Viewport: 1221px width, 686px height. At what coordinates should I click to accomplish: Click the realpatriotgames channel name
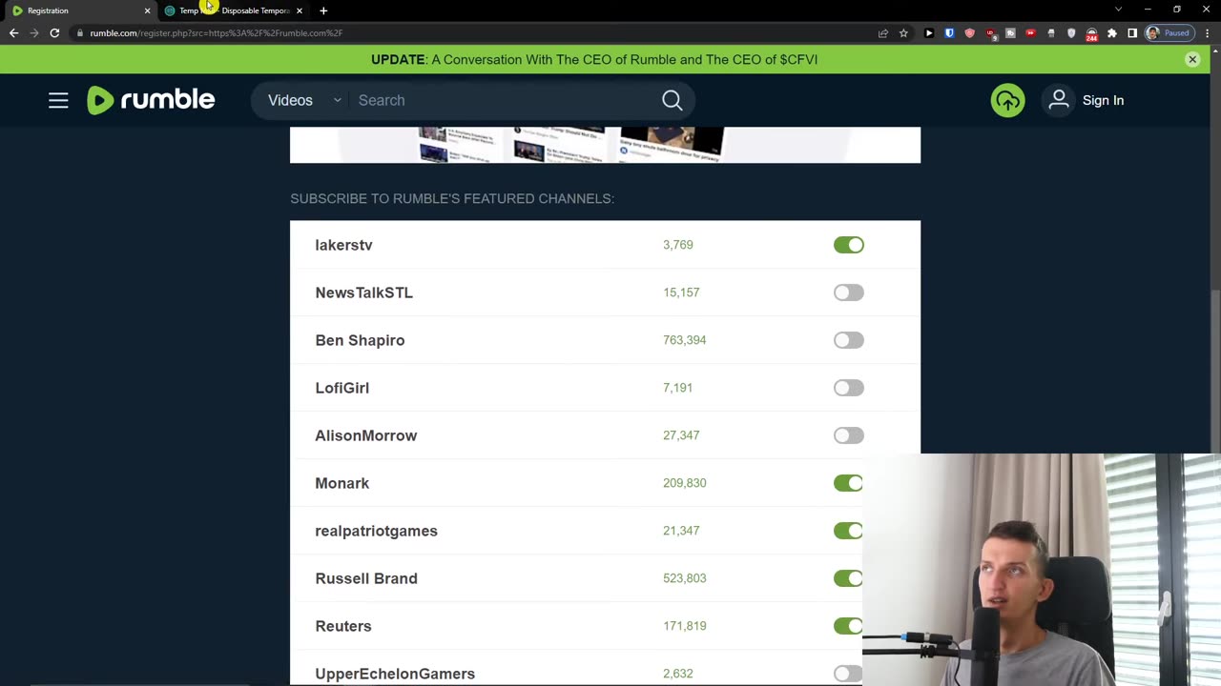(x=376, y=531)
